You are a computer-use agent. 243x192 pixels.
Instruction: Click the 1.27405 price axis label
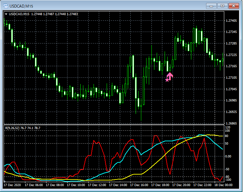231,21
